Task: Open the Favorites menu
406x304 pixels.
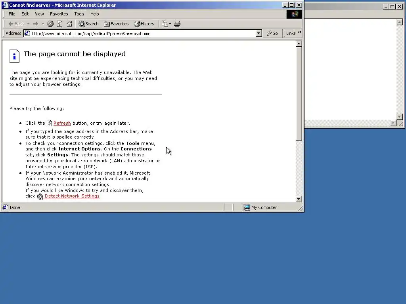Action: click(59, 14)
